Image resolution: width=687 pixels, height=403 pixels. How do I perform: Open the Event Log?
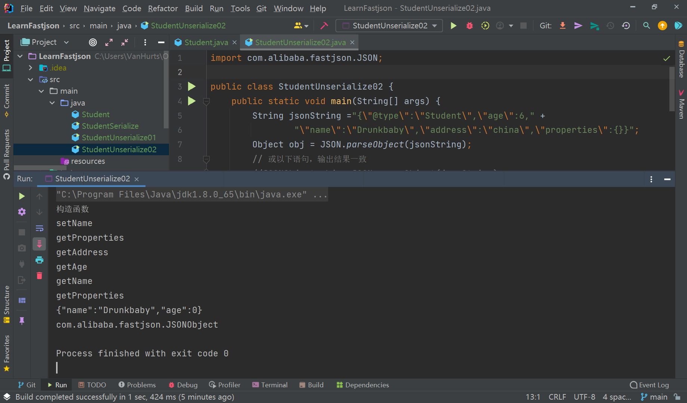(x=653, y=385)
